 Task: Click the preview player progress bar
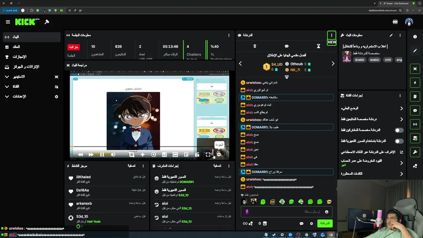point(149,146)
